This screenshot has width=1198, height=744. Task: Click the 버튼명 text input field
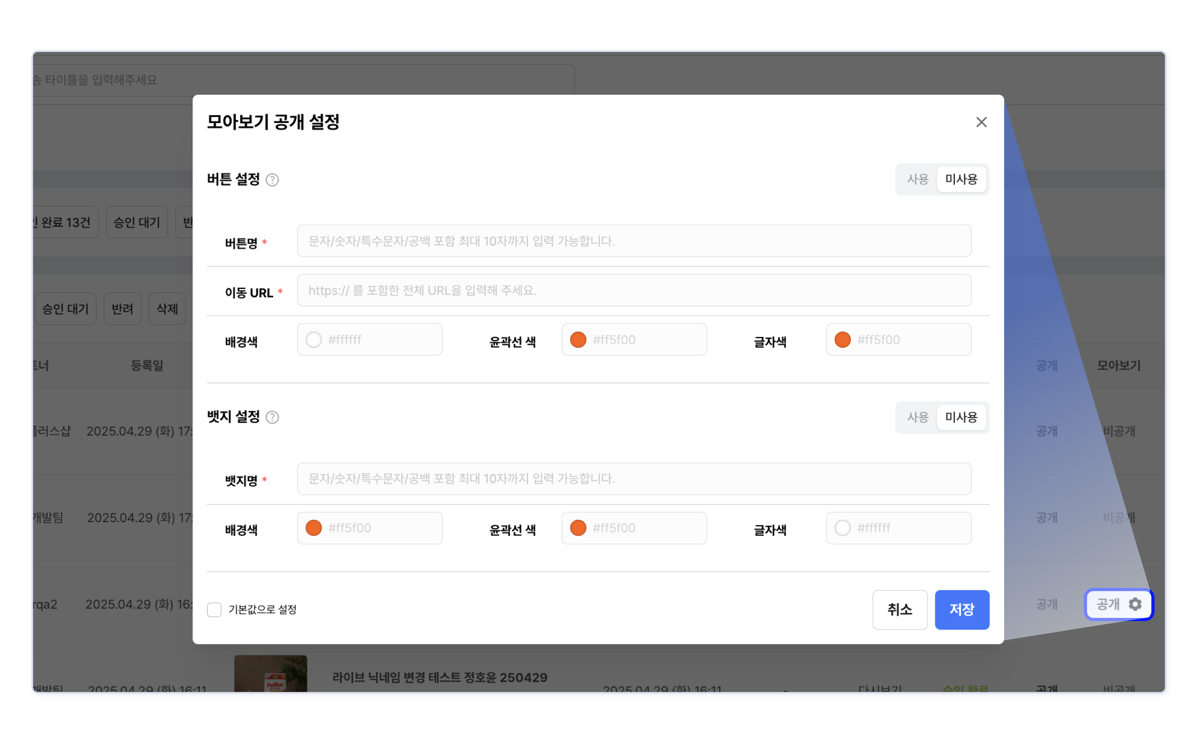(634, 241)
